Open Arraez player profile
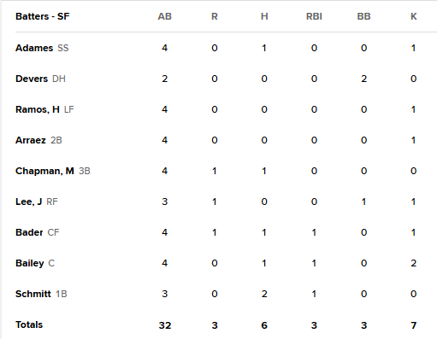Image resolution: width=437 pixels, height=339 pixels. [x=31, y=140]
